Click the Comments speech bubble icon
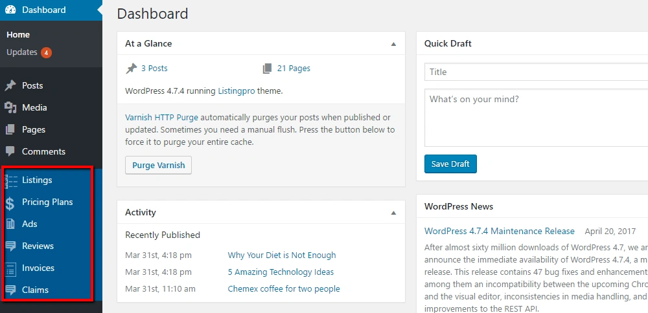This screenshot has height=313, width=648. (10, 151)
